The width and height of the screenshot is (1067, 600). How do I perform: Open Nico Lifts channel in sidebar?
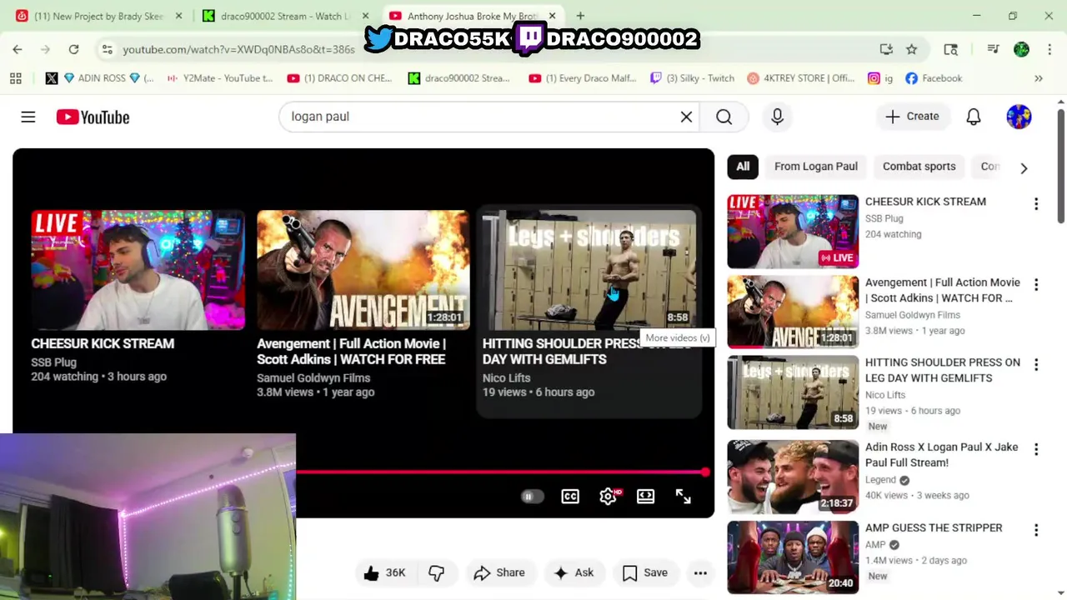[x=885, y=395]
